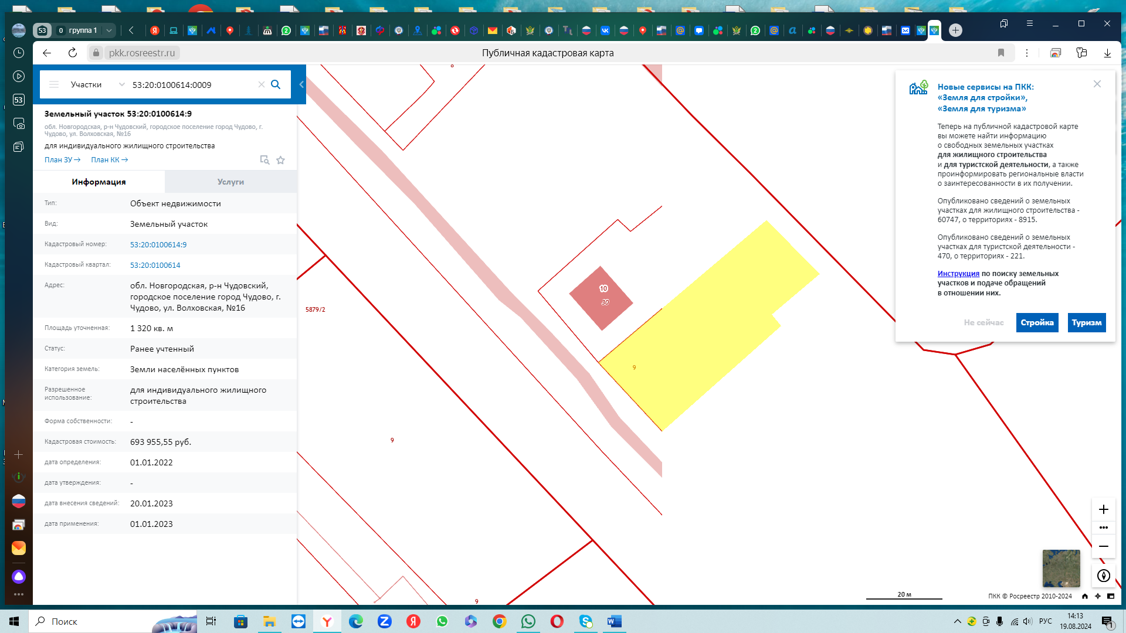Open the hamburger menu in search bar
Image resolution: width=1126 pixels, height=633 pixels.
(x=54, y=84)
